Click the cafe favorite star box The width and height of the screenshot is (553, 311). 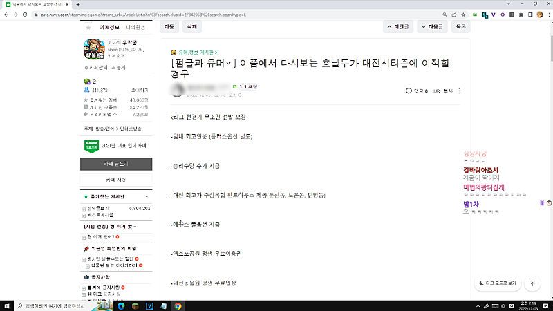pos(88,27)
